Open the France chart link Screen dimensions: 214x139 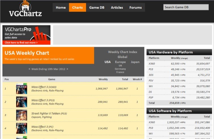click(120, 72)
